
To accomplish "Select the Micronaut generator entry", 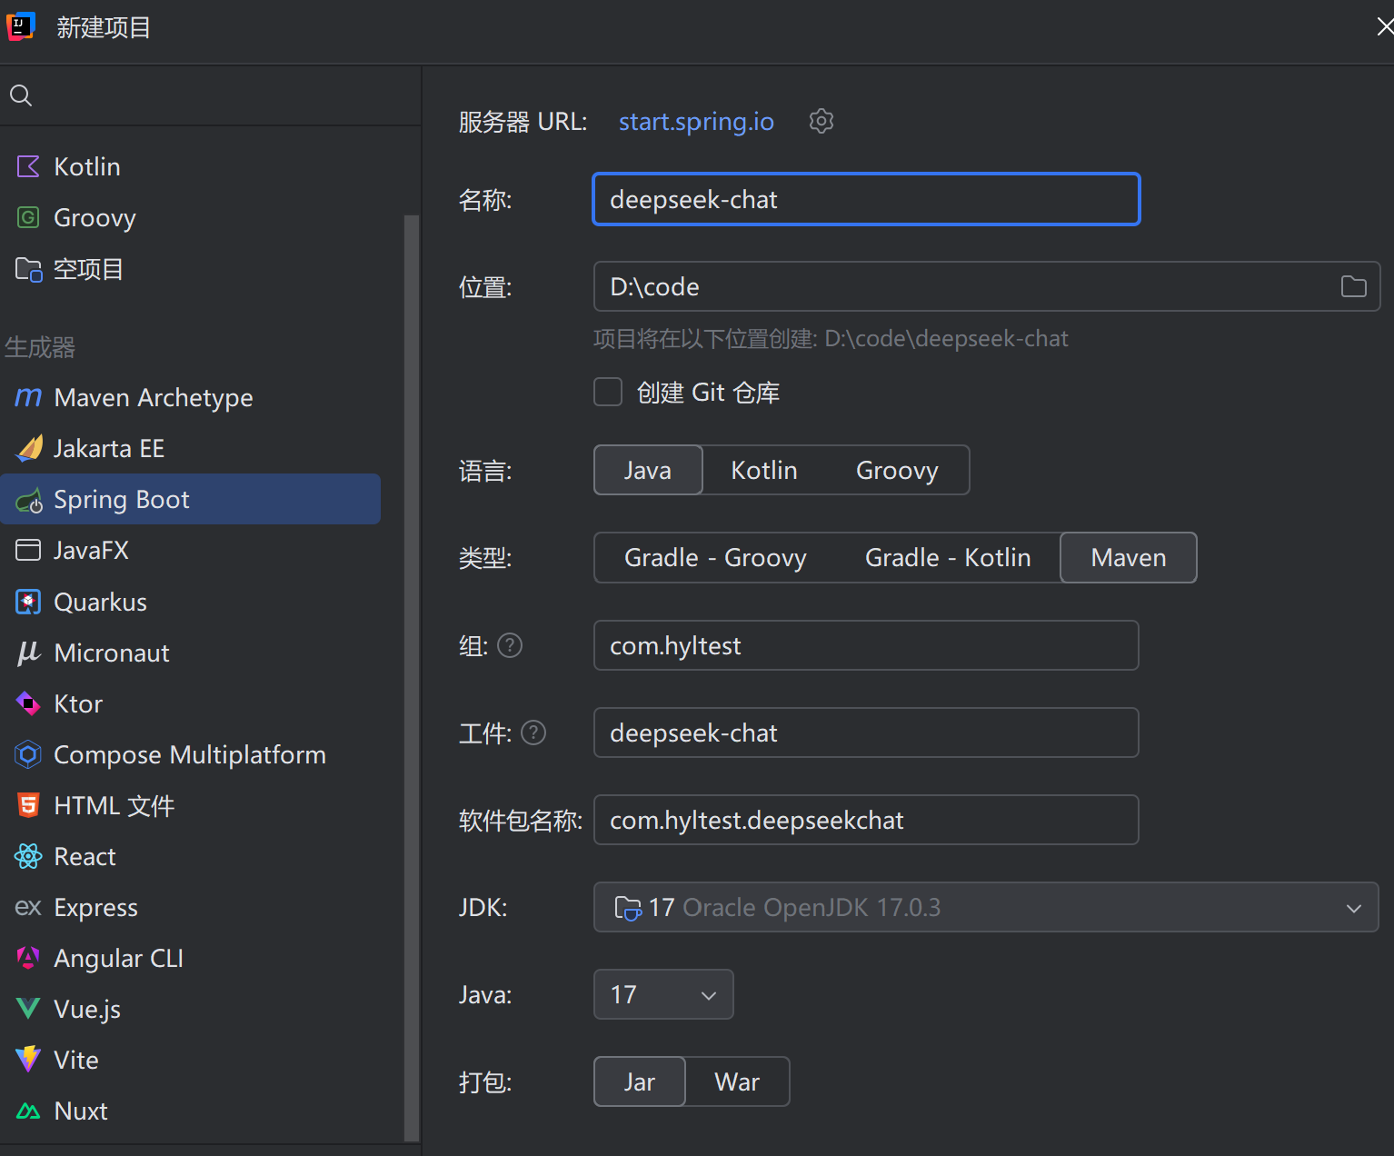I will pos(191,653).
